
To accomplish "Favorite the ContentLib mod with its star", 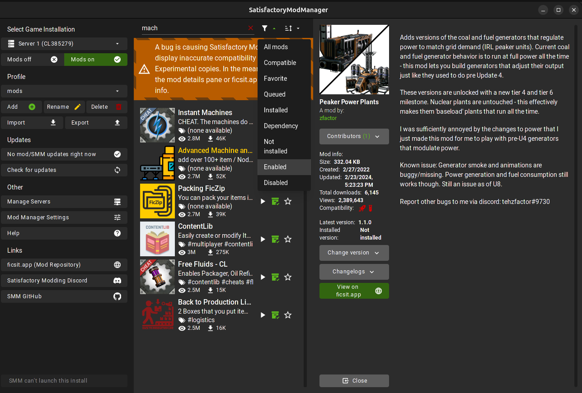I will [288, 239].
